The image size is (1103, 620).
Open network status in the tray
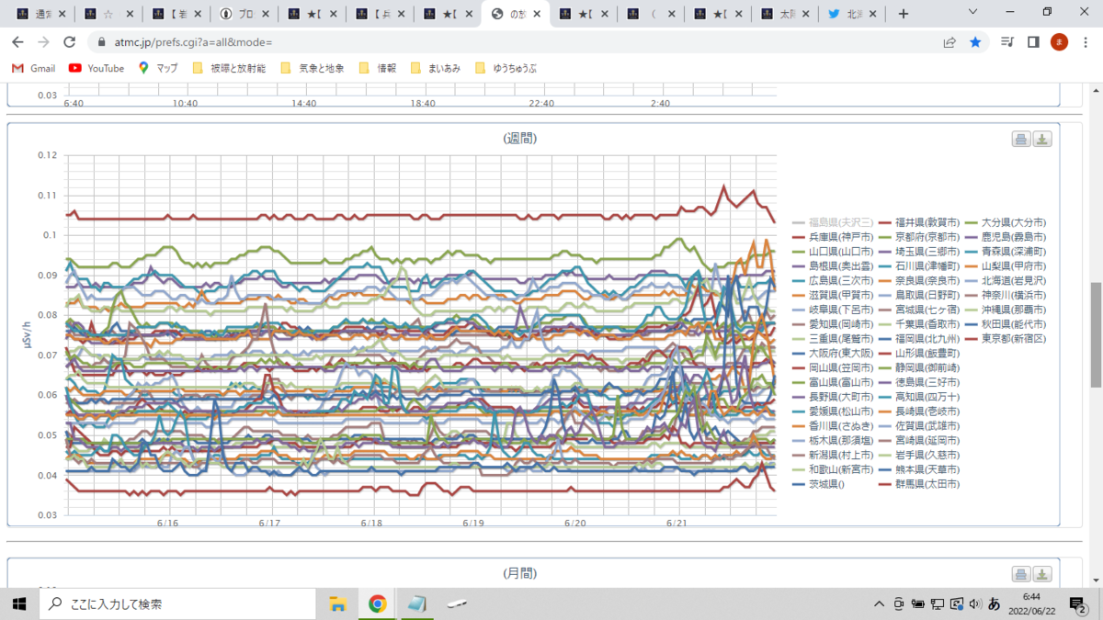click(x=938, y=603)
